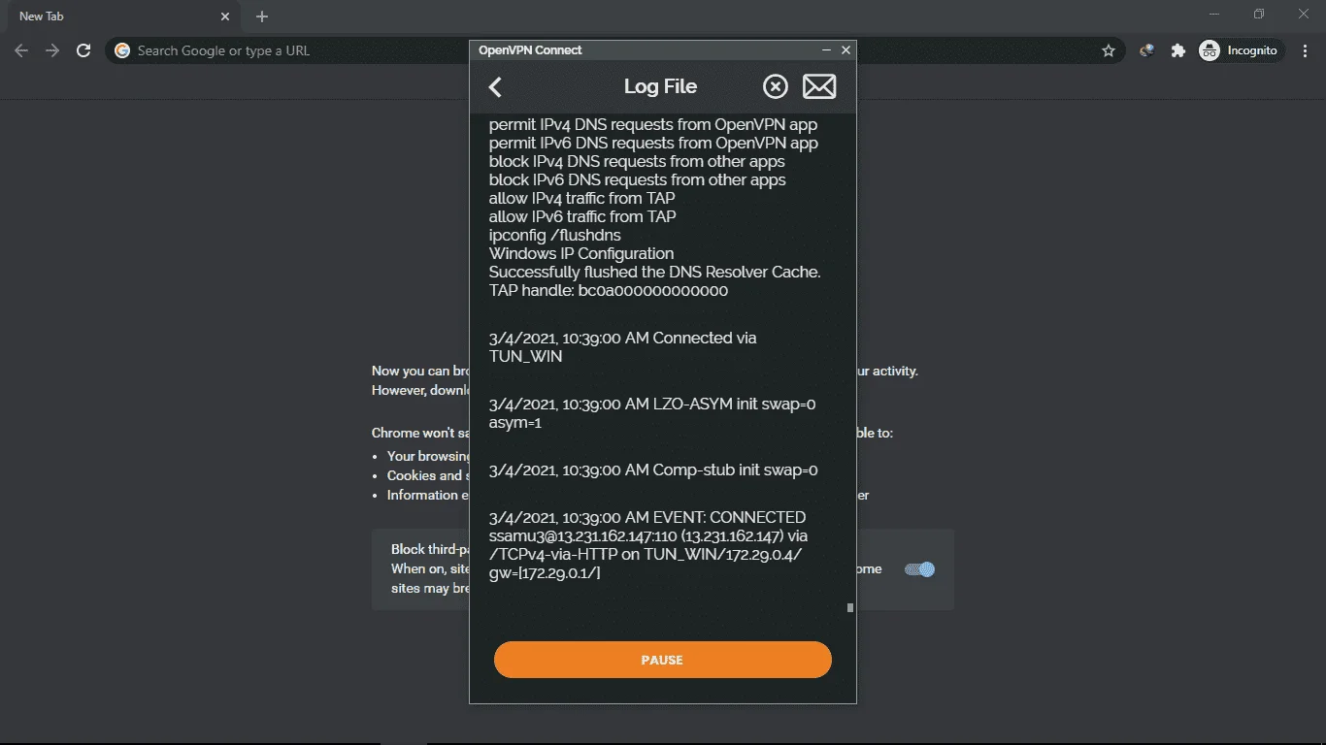Click the 'Comp-stub init swap=0' log entry
Viewport: 1326px width, 745px height.
pos(653,470)
